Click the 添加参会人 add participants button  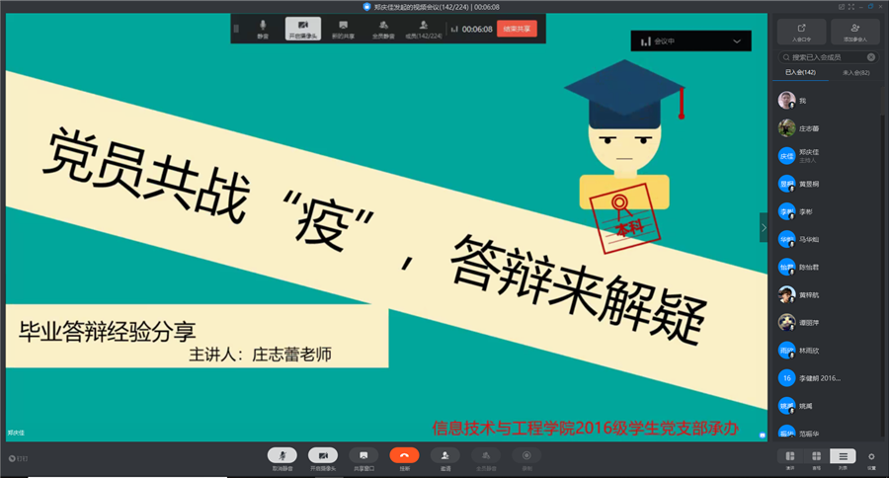pyautogui.click(x=853, y=32)
